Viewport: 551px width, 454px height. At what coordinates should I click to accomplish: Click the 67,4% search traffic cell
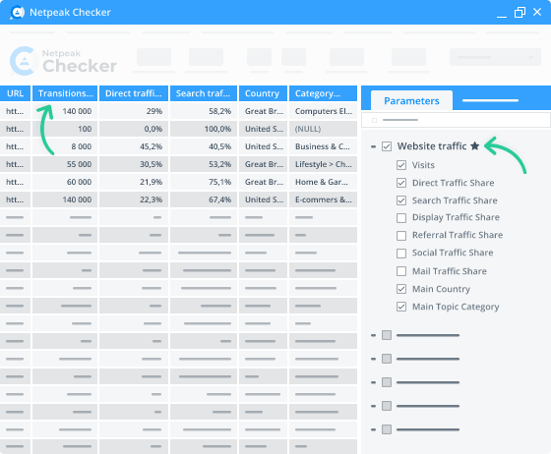[x=204, y=199]
